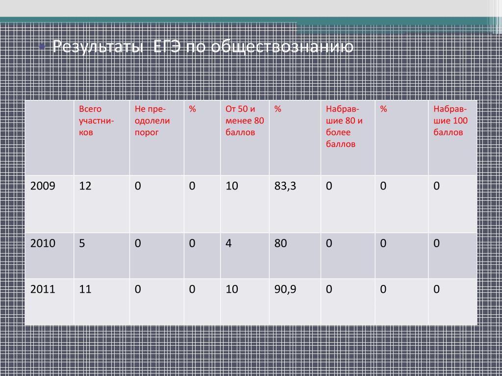Click 2010 zero under 'Набравшие 80 и более баллов'
Viewport: 502px width, 376px height.
click(x=329, y=244)
